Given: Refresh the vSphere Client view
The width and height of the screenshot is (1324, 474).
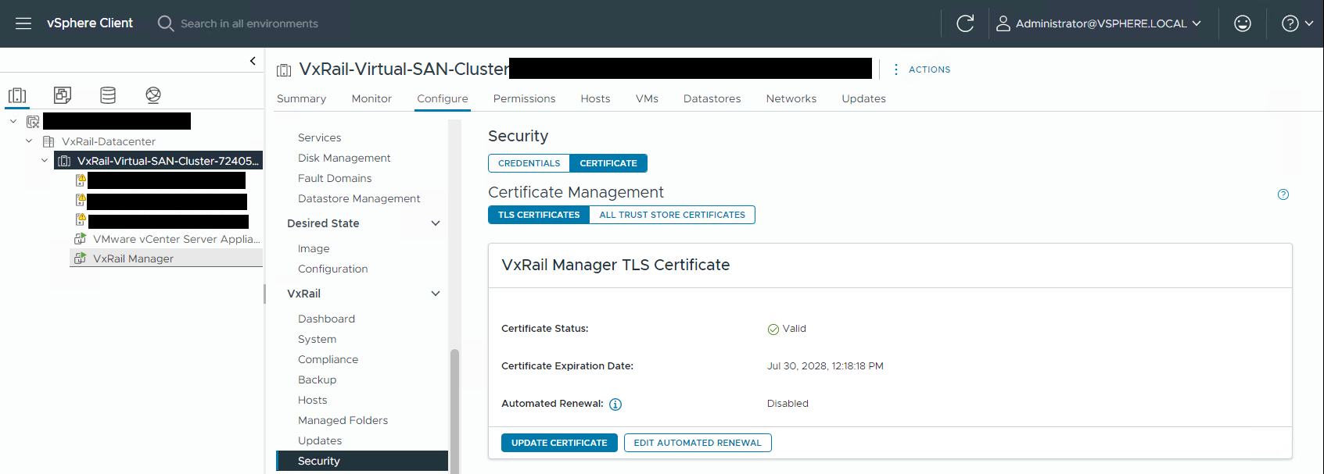Looking at the screenshot, I should 965,23.
